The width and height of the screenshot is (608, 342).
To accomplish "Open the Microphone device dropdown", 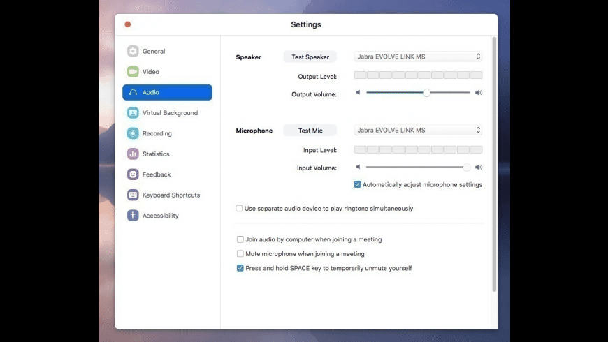I will point(418,130).
